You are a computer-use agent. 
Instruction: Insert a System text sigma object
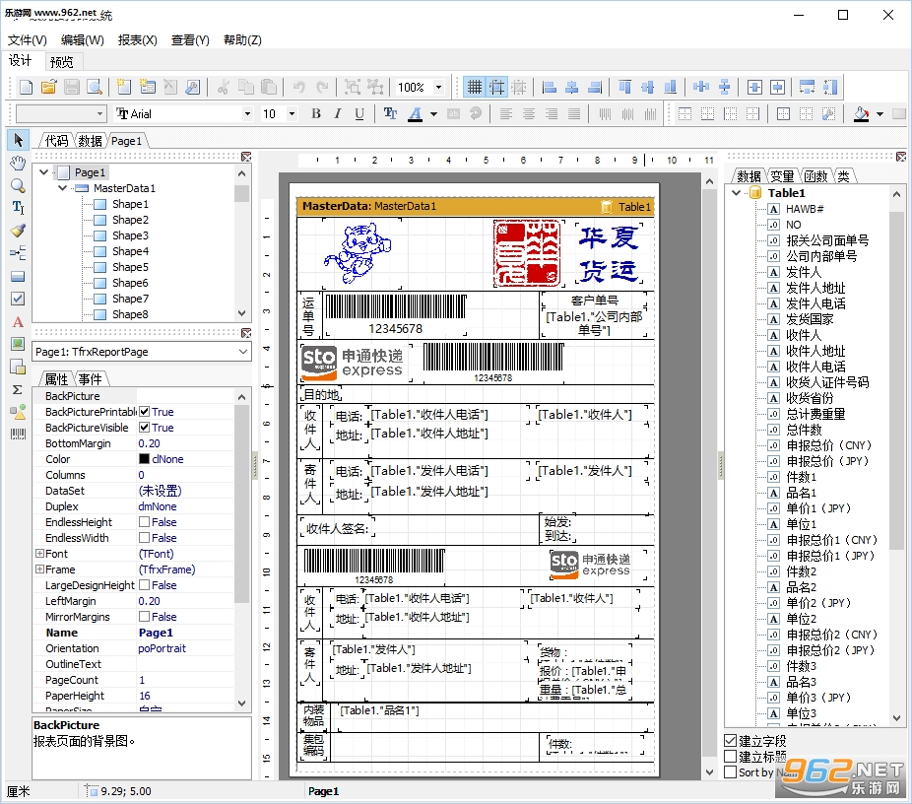(18, 389)
